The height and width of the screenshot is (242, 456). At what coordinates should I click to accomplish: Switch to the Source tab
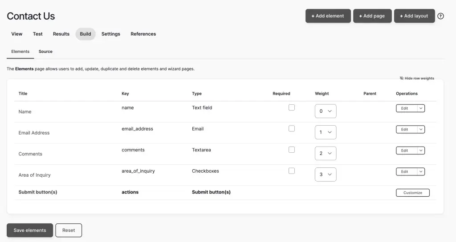(x=45, y=52)
